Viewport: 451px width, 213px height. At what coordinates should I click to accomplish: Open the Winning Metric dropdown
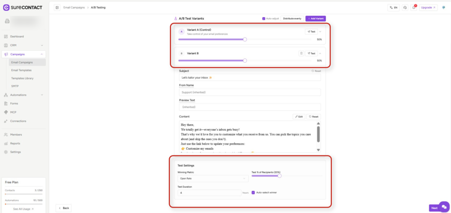[213, 178]
